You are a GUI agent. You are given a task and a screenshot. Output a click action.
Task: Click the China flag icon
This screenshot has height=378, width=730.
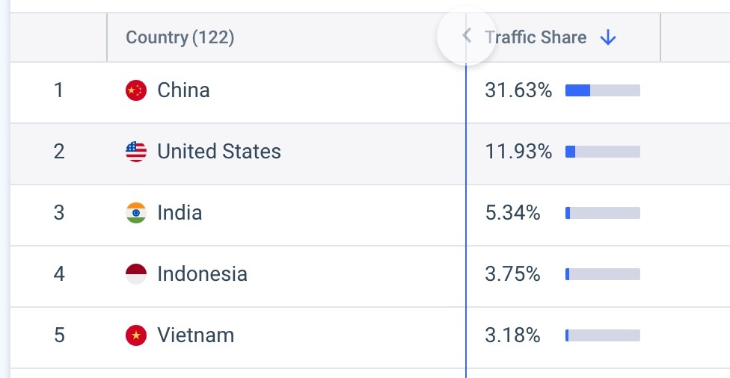coord(135,91)
